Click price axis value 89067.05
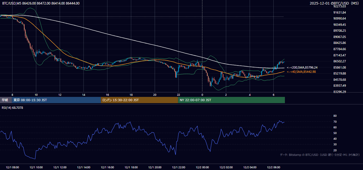Image resolution: width=363 pixels, height=170 pixels. tap(339, 37)
